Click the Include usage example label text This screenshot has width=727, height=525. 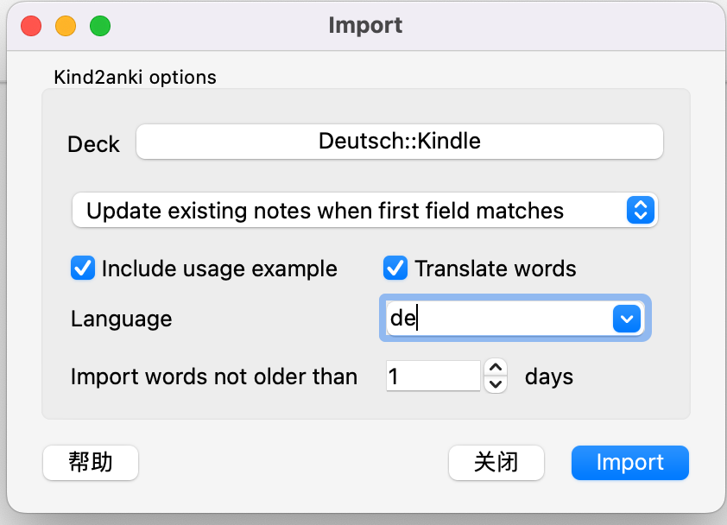[x=219, y=269]
